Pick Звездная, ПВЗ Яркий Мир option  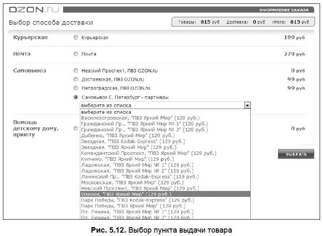click(x=165, y=147)
